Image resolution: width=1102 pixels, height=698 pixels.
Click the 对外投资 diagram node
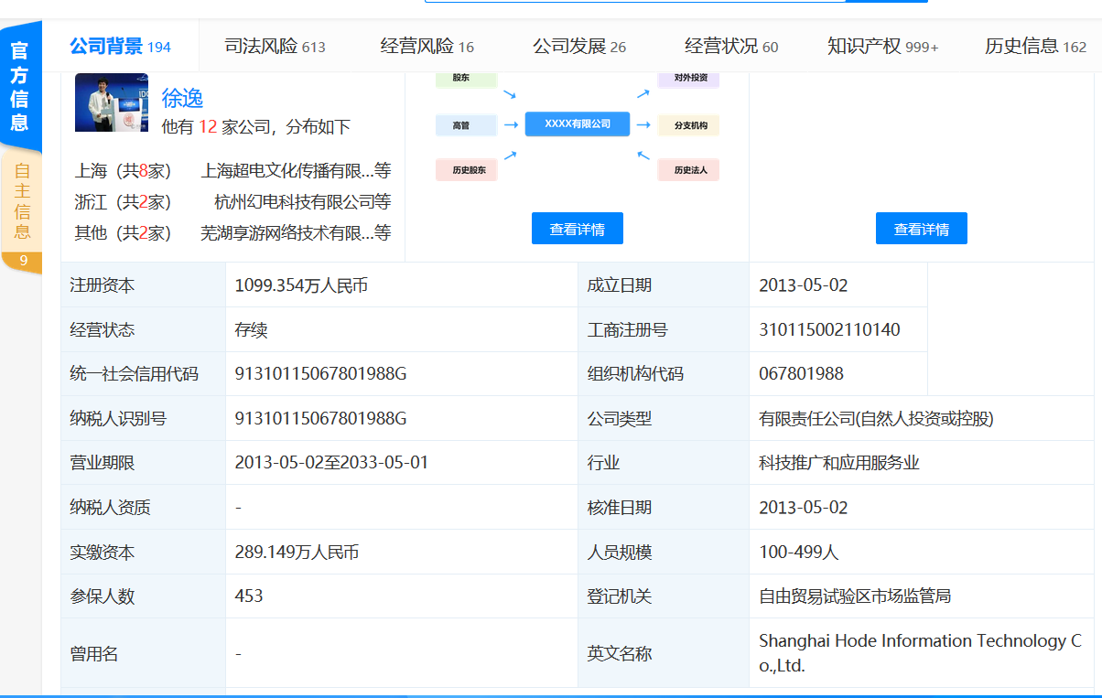(688, 79)
